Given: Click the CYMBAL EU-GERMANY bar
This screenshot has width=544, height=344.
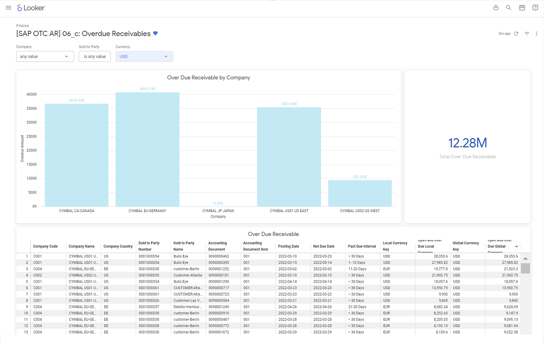Looking at the screenshot, I should pyautogui.click(x=148, y=149).
